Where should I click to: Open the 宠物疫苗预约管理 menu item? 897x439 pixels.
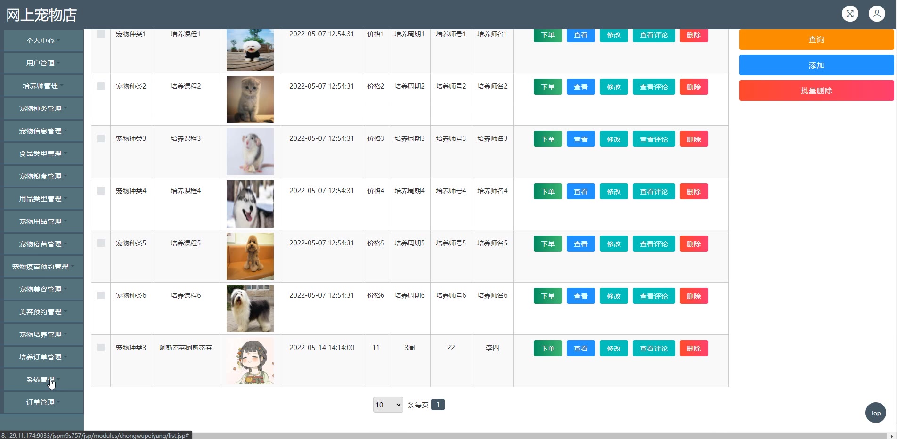[x=43, y=267]
